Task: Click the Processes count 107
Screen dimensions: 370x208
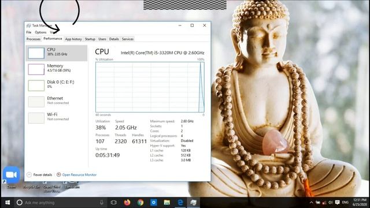Action: (x=100, y=141)
